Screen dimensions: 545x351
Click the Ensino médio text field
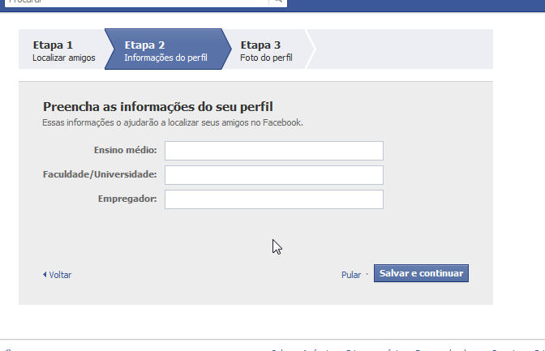(273, 151)
